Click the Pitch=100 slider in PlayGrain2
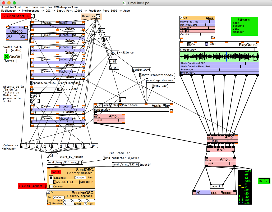 tap(219, 70)
